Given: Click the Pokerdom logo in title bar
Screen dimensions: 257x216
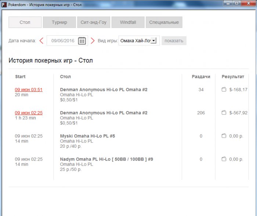Looking at the screenshot, I should point(4,5).
